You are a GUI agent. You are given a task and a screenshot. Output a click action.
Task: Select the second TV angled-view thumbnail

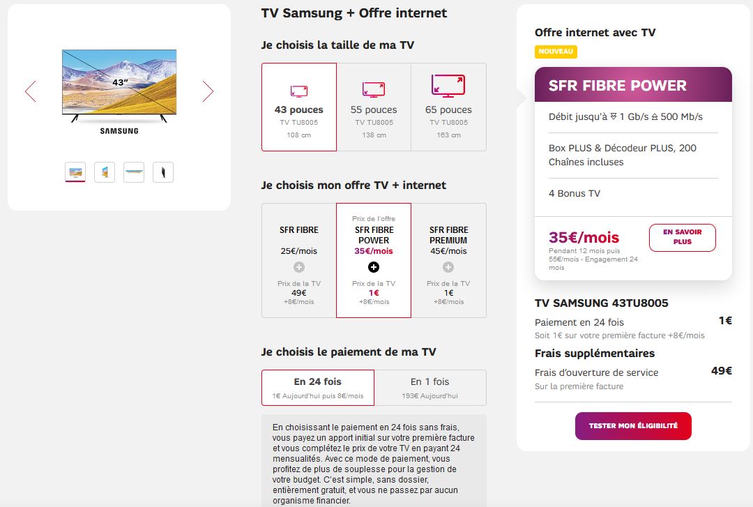point(105,172)
